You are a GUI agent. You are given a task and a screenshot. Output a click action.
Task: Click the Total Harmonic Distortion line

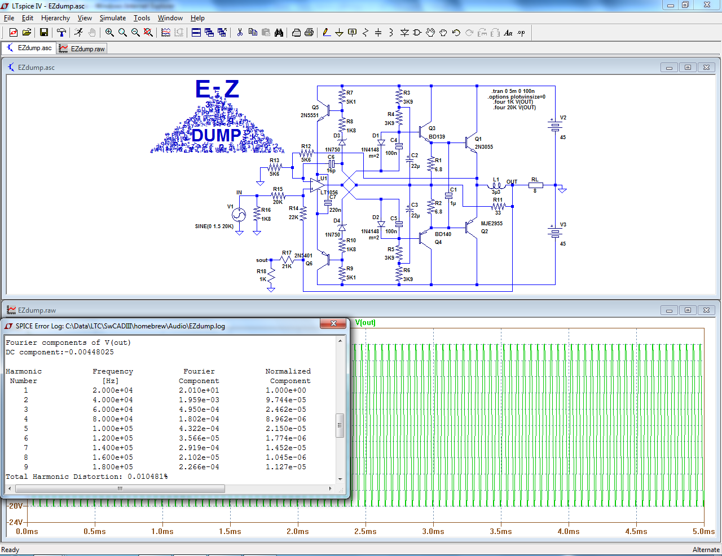click(x=87, y=477)
